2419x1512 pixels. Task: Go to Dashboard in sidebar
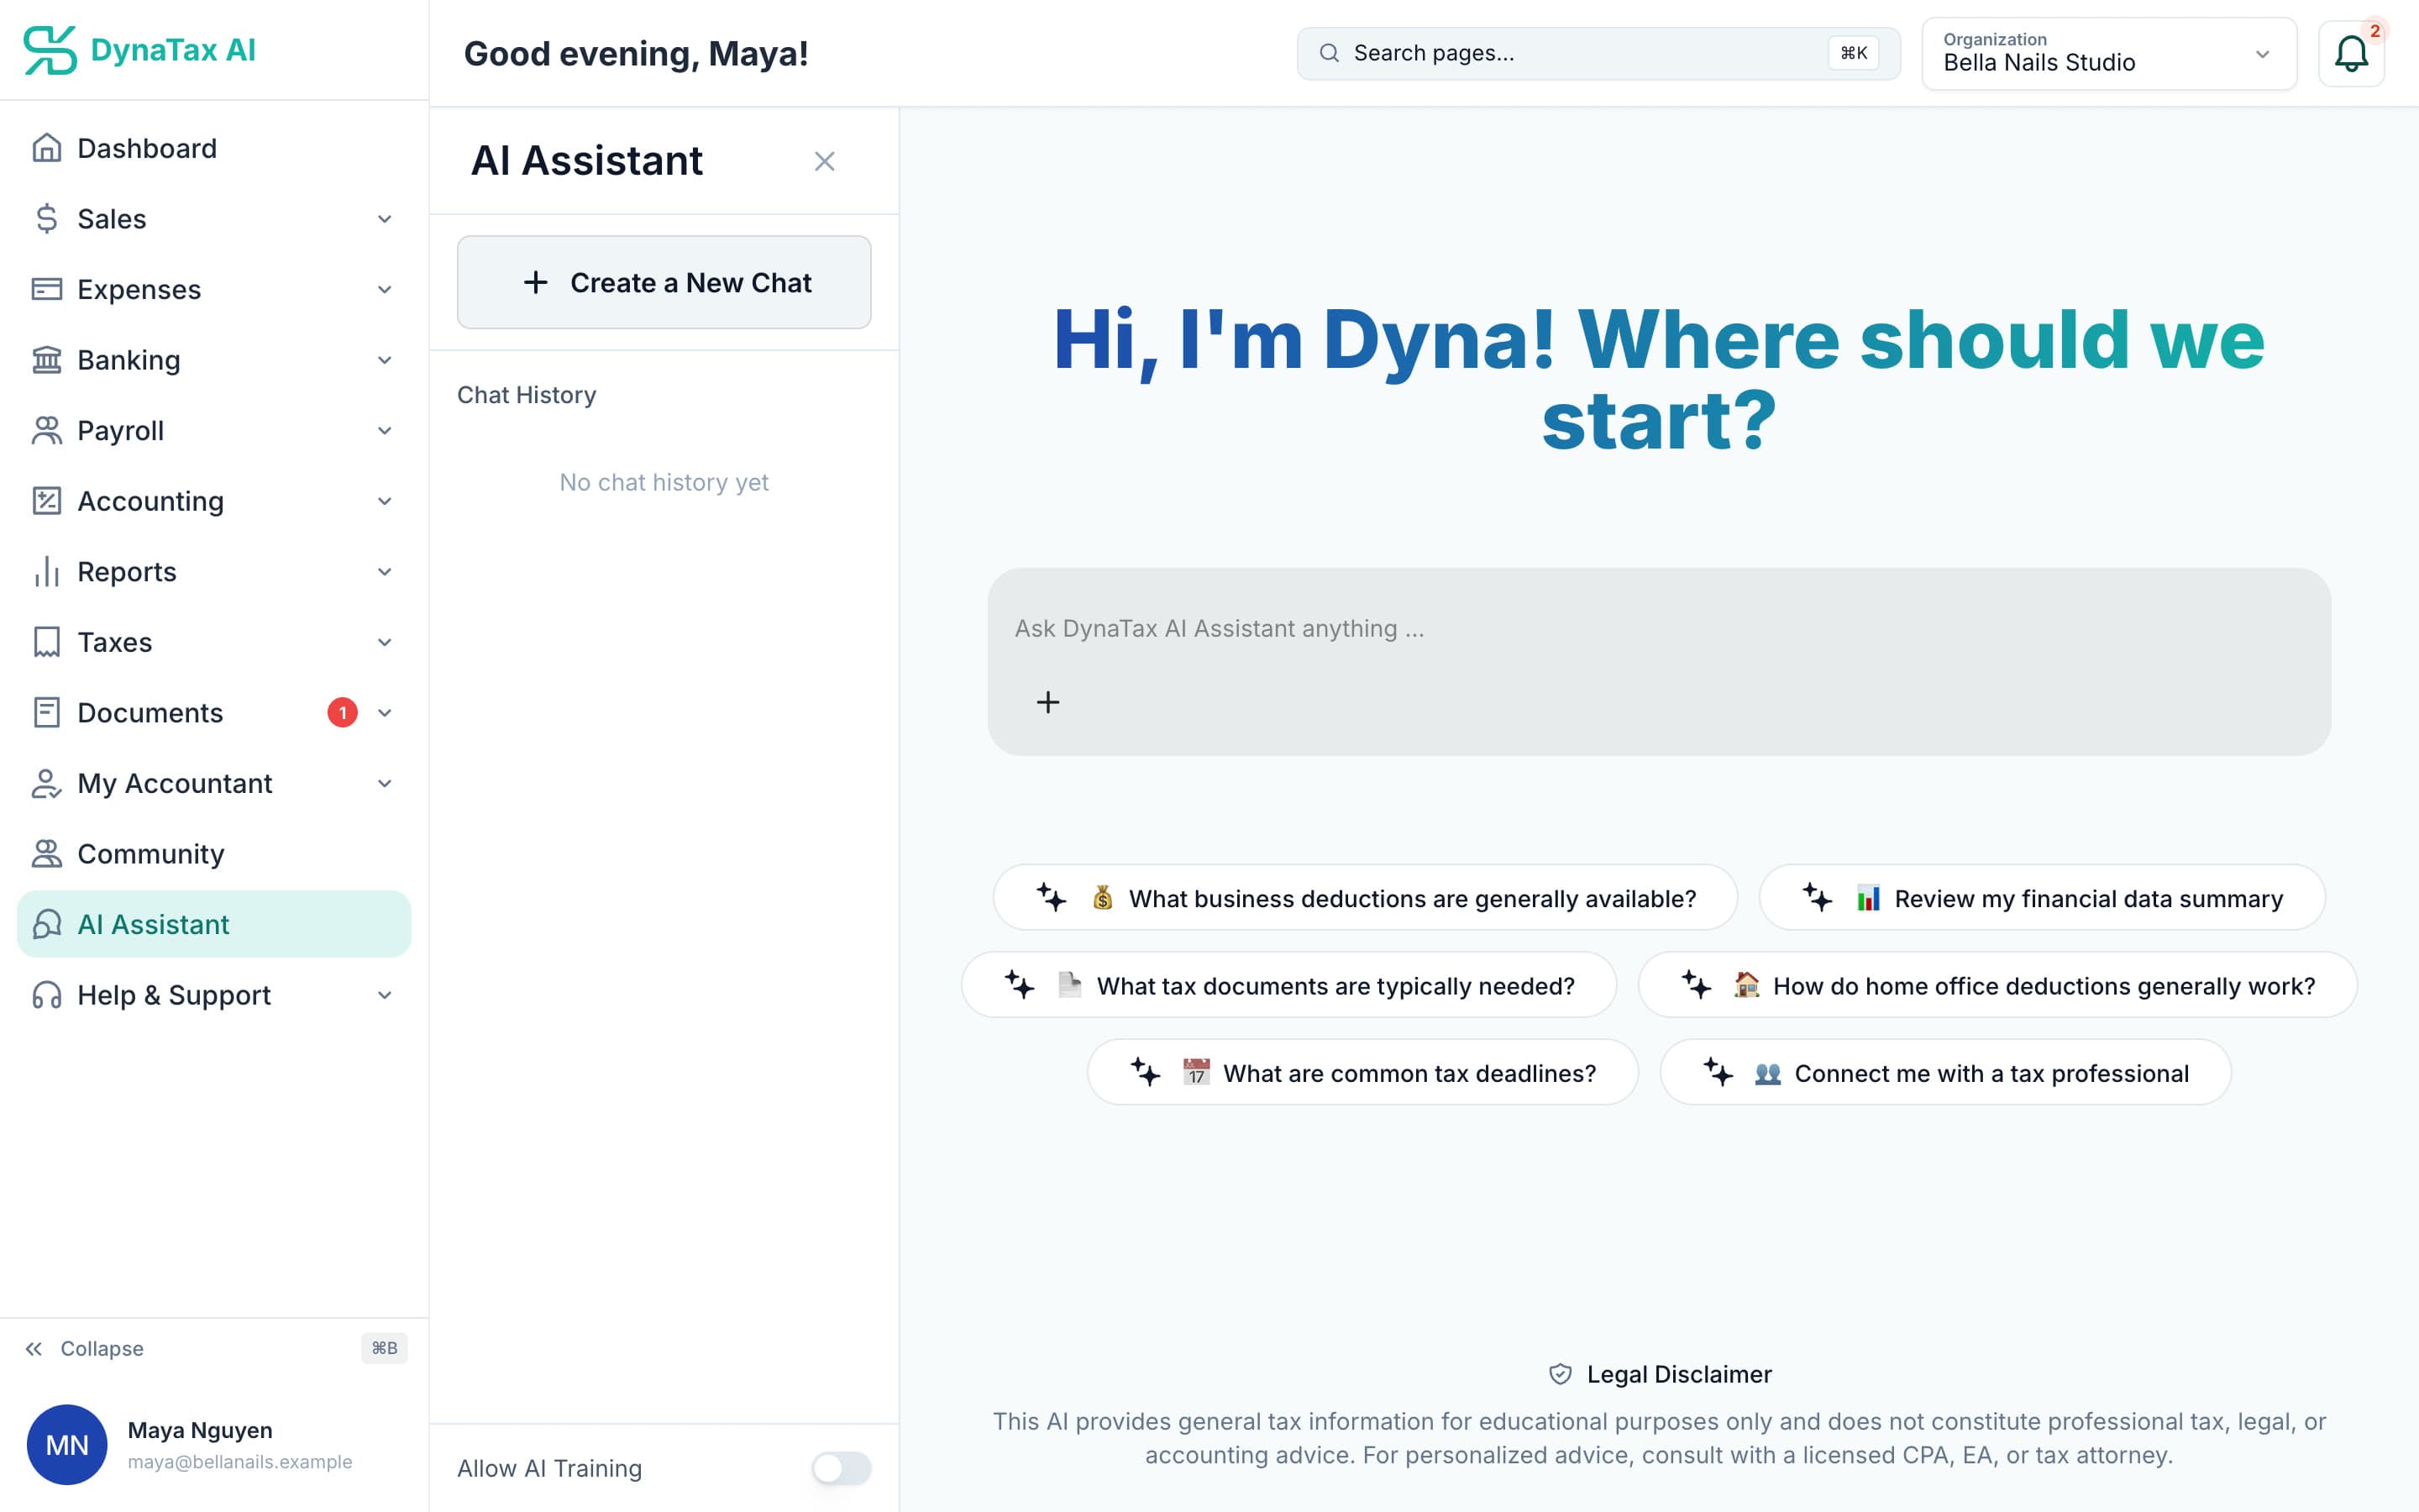pos(214,148)
